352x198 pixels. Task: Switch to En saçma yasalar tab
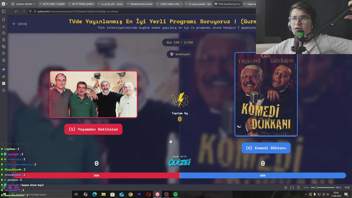tap(198, 4)
